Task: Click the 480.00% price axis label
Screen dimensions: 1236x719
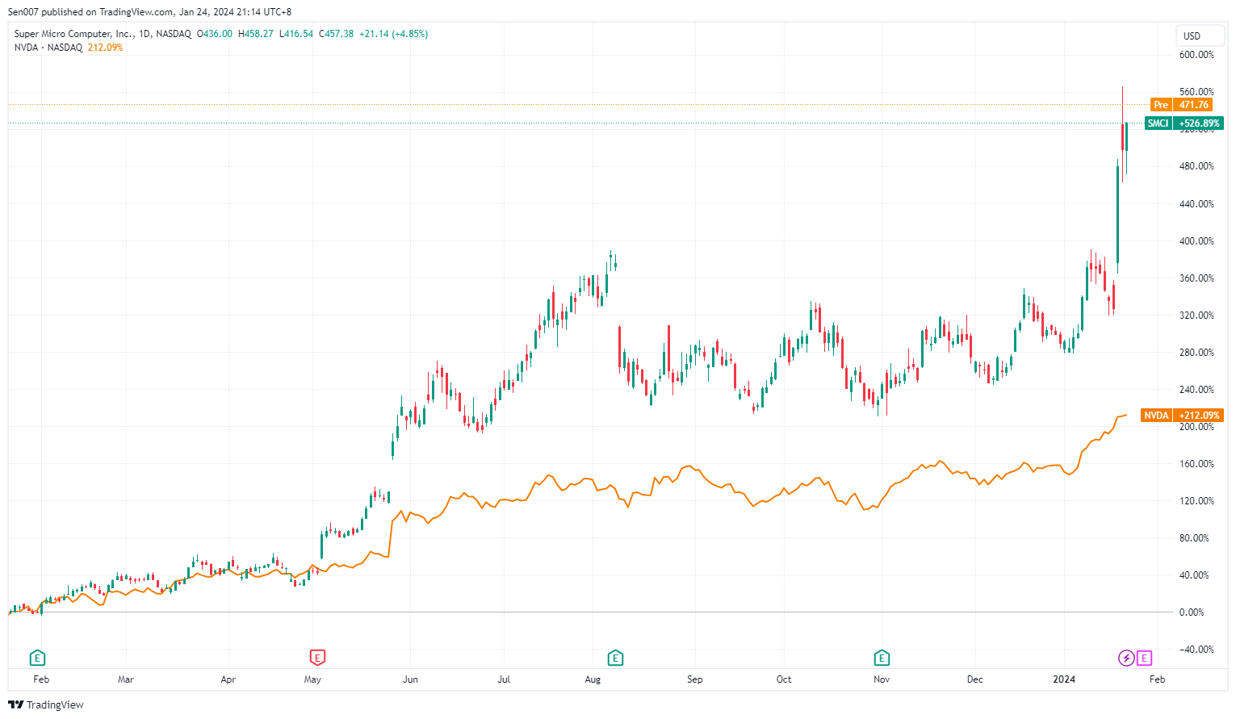Action: (1196, 166)
